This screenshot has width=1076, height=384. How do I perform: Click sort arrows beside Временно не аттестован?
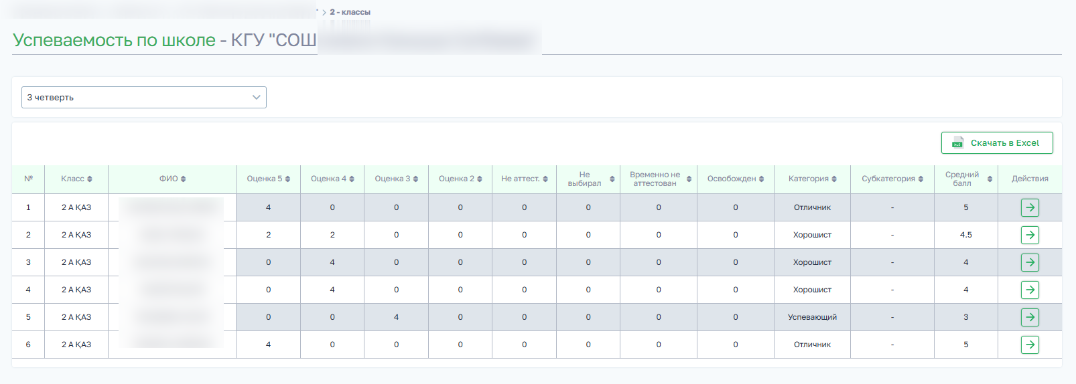pyautogui.click(x=689, y=179)
